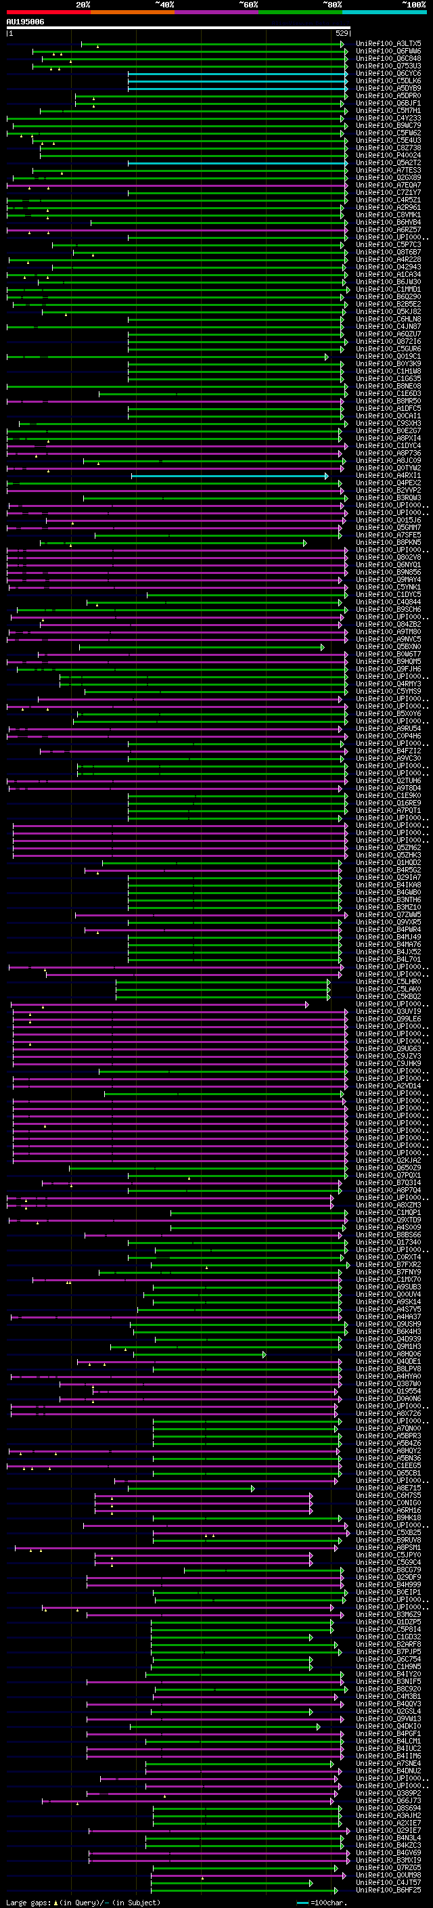This screenshot has width=433, height=1908.
Task: Click the red 20% identity legend segment
Action: point(48,13)
